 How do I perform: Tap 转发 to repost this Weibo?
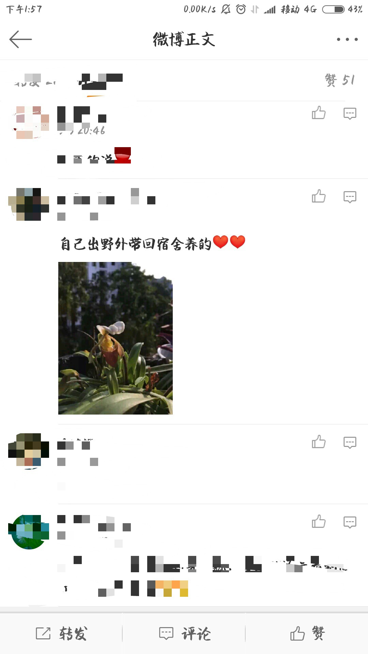pyautogui.click(x=61, y=634)
